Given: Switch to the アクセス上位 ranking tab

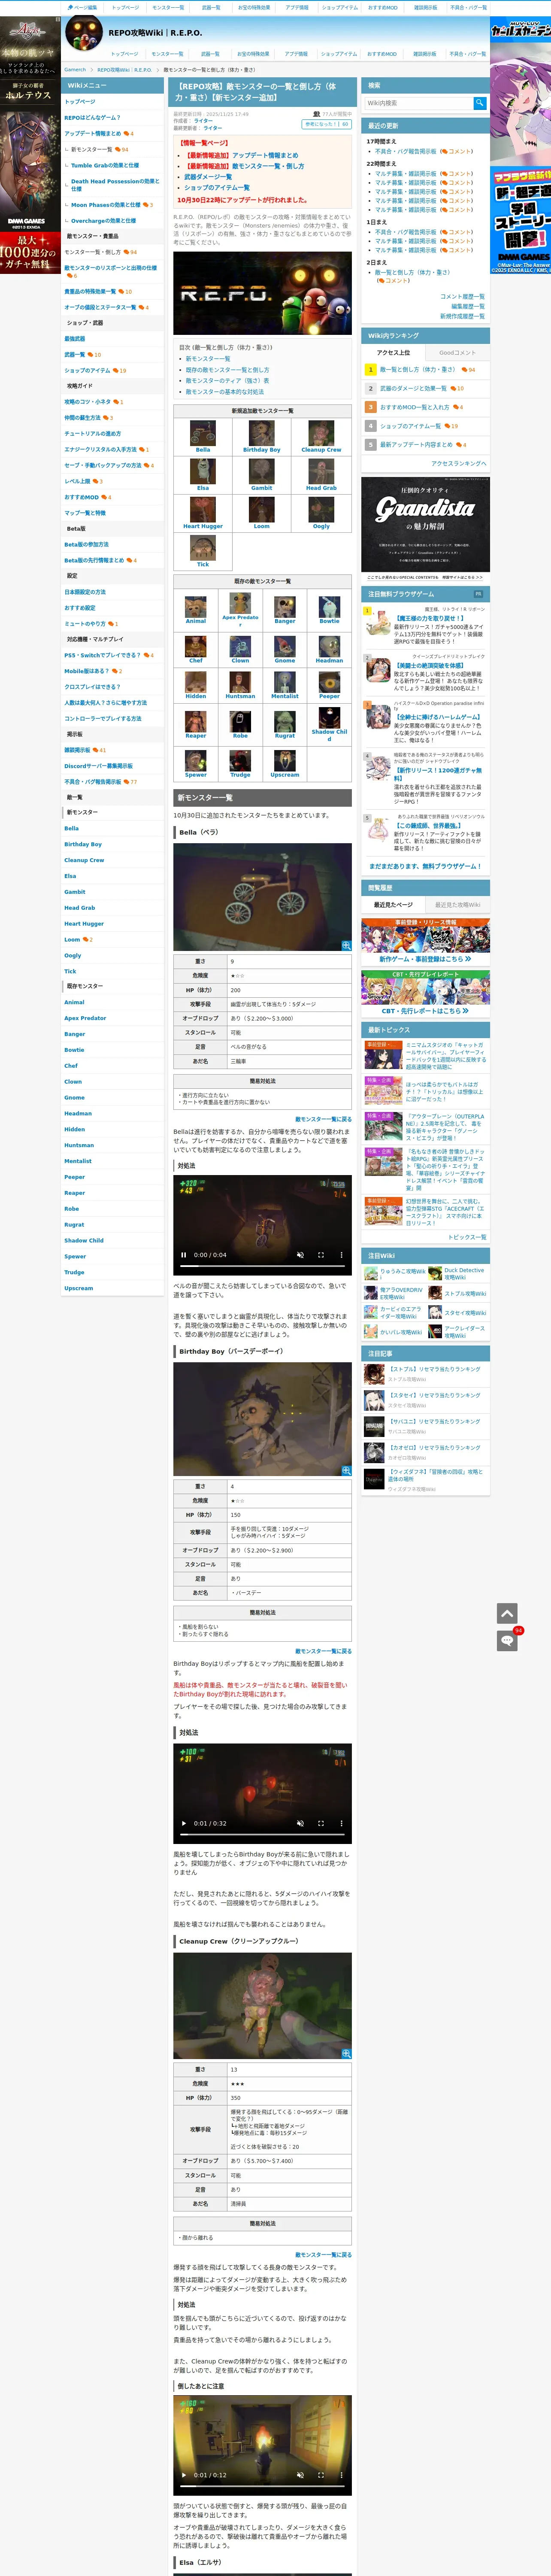Looking at the screenshot, I should (393, 352).
